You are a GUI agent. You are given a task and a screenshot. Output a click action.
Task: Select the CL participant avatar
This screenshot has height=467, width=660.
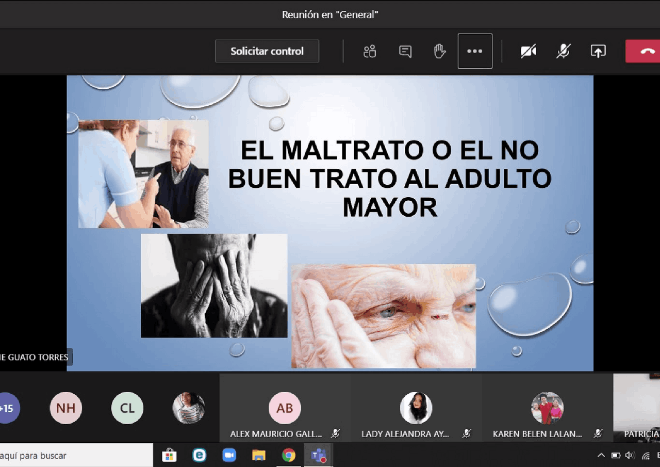pos(127,408)
